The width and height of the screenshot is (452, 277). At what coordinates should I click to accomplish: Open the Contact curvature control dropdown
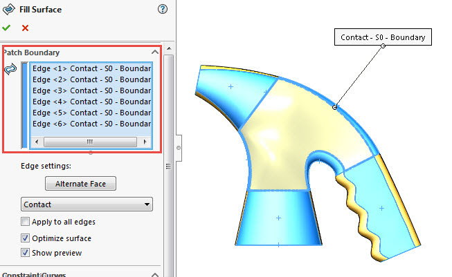click(x=87, y=204)
